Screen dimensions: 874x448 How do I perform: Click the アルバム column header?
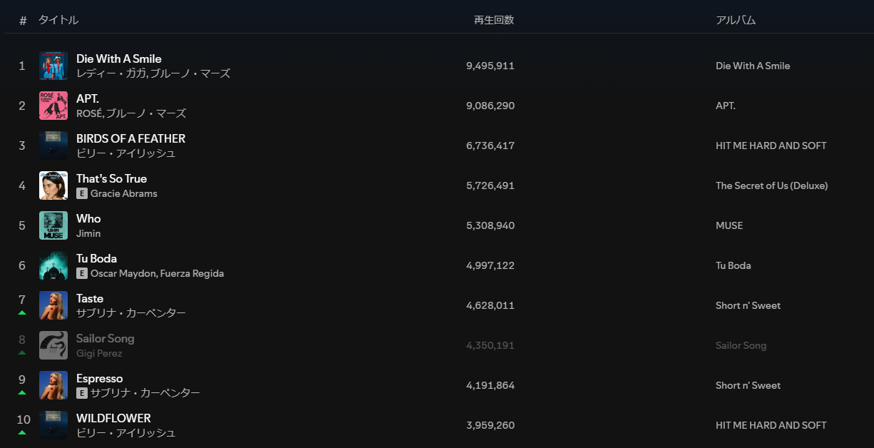pyautogui.click(x=736, y=20)
